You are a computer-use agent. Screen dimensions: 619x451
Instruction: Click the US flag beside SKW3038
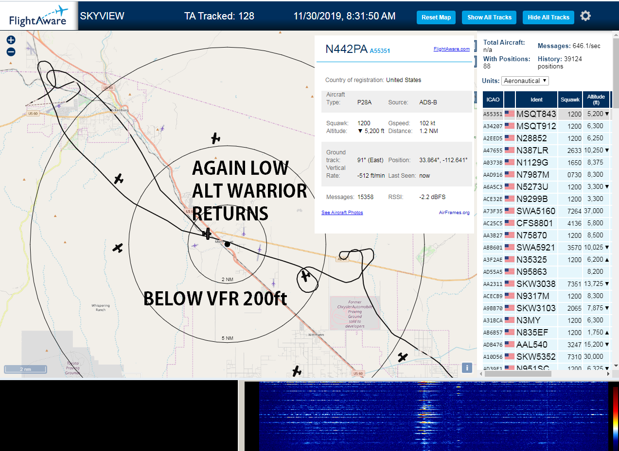tap(510, 284)
